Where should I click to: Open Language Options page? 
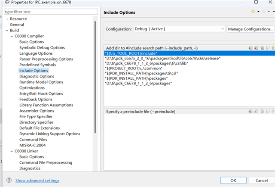(36, 53)
